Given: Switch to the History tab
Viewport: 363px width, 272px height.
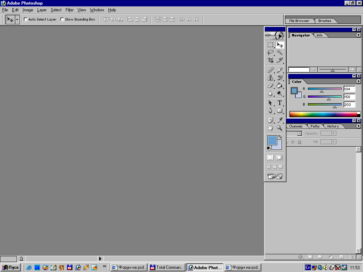Looking at the screenshot, I should 333,126.
